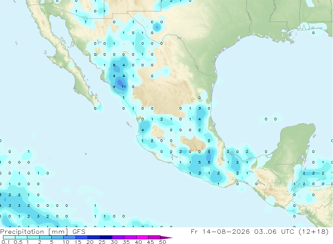The image size is (333, 244).
Task: Click the "[mm]" unit label
Action: [58, 232]
